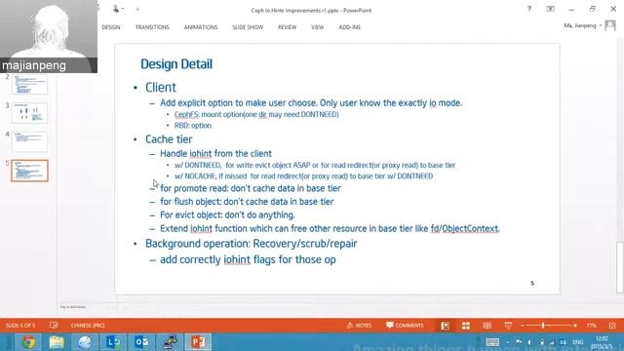The width and height of the screenshot is (624, 351).
Task: Select slide 4 thumbnail
Action: 30,141
